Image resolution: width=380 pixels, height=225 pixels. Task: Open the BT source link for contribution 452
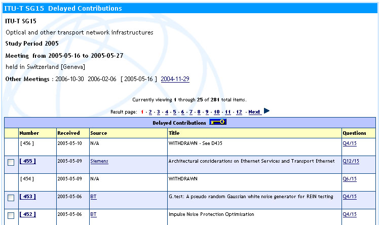coord(94,214)
